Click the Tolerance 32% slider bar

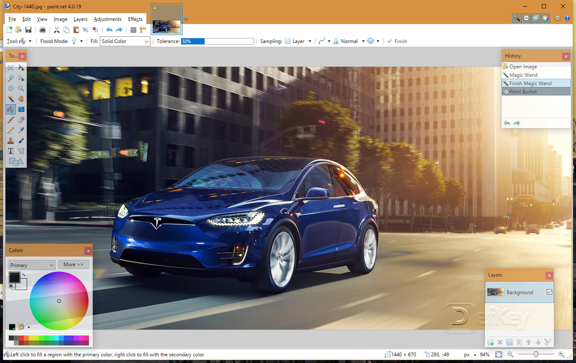point(217,41)
